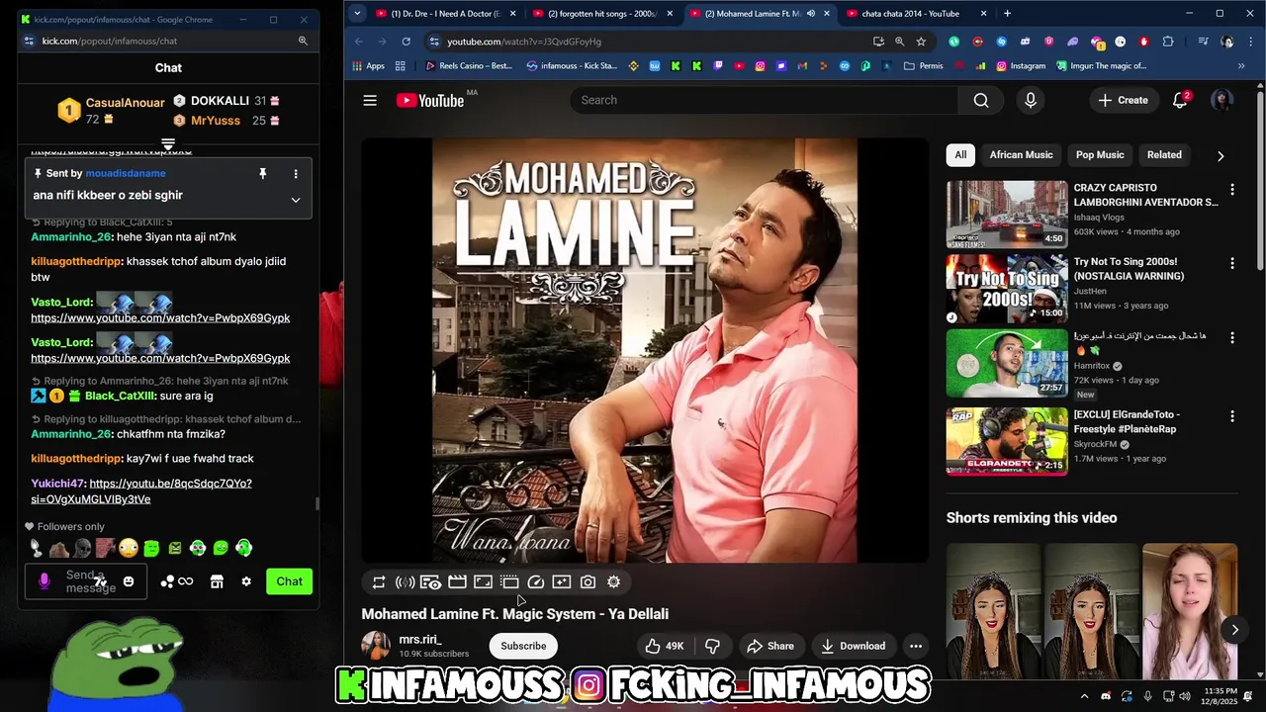
Task: Show next Shorts with arrow button
Action: (1234, 630)
